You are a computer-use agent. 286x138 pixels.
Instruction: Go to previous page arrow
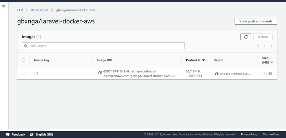tap(258, 46)
